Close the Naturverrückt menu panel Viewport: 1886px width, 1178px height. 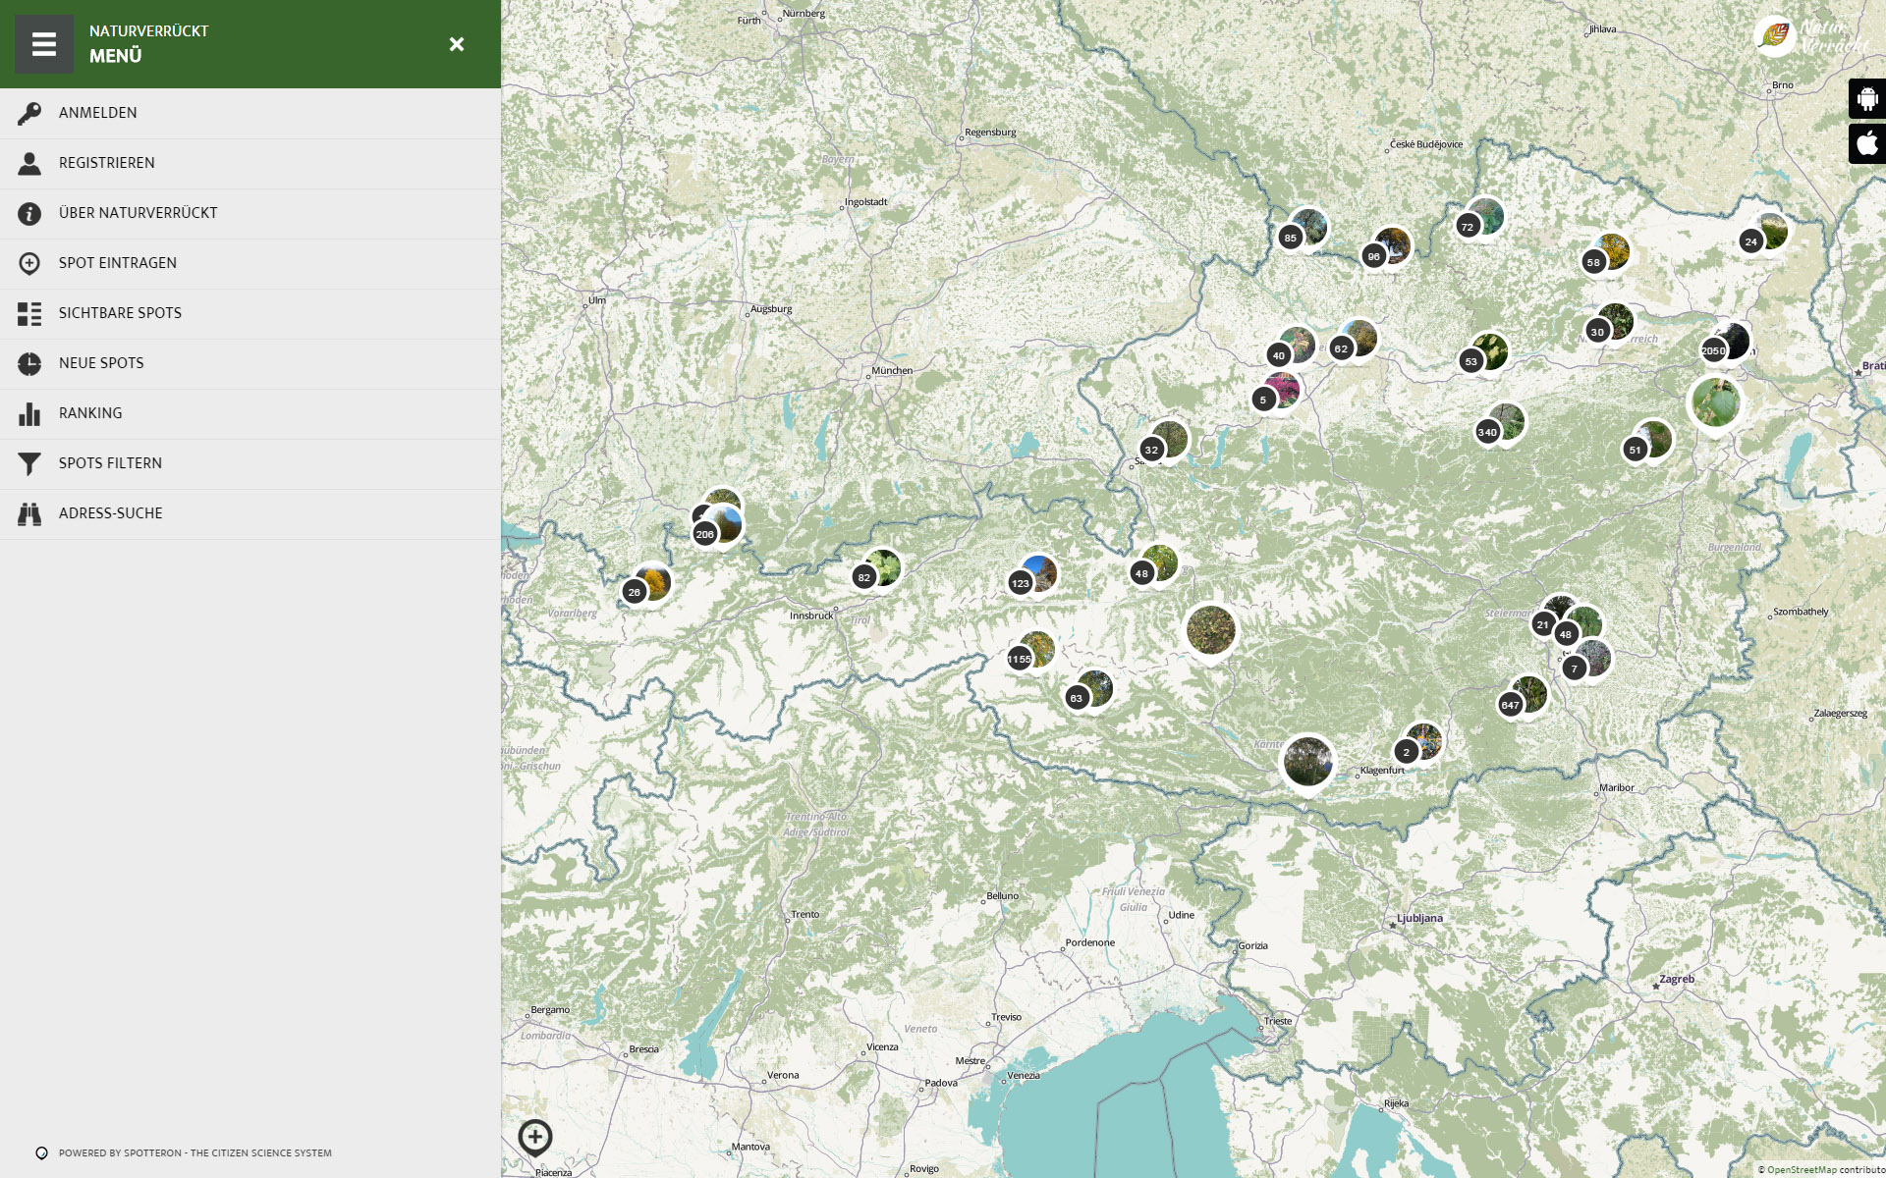456,44
